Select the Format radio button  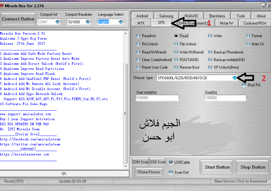pos(248,36)
